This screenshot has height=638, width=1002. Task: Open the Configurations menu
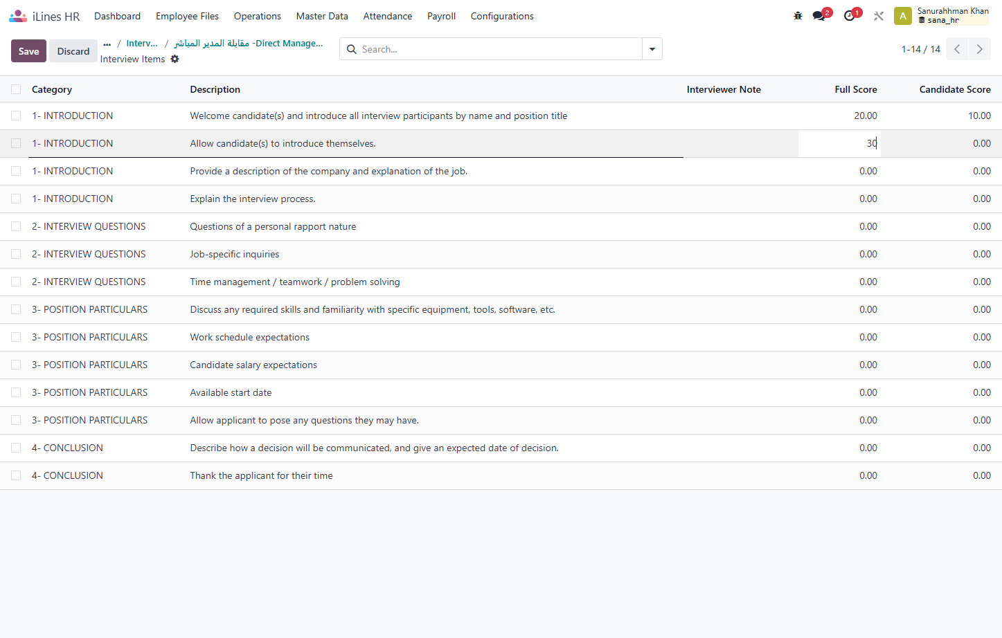(502, 16)
